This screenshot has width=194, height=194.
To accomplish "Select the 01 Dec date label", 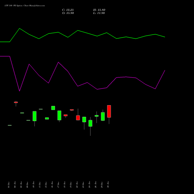I will pyautogui.click(x=9, y=185).
